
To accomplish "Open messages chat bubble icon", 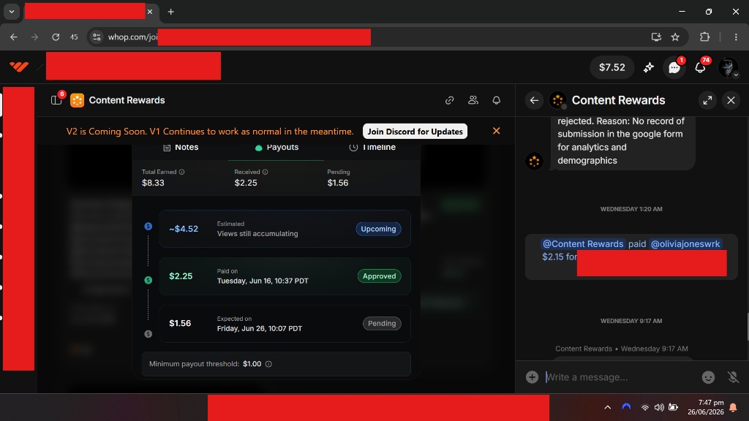I will click(x=674, y=68).
